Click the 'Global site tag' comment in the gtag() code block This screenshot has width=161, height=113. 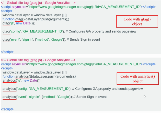38,3
